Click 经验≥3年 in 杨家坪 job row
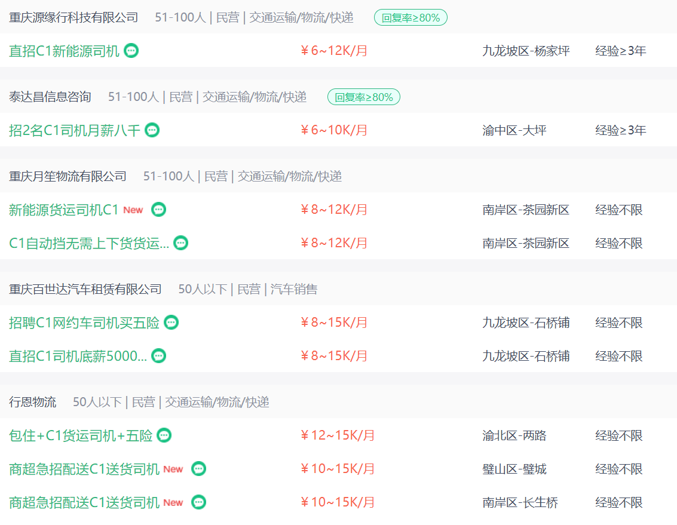 tap(620, 51)
